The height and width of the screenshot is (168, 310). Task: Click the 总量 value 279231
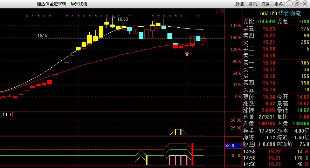(267, 117)
